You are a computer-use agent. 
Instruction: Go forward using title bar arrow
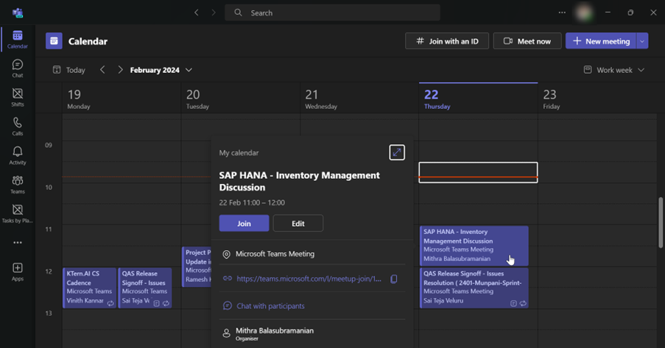(213, 13)
